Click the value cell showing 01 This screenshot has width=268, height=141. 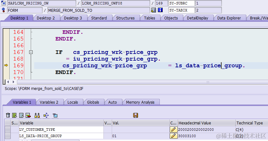141,136
